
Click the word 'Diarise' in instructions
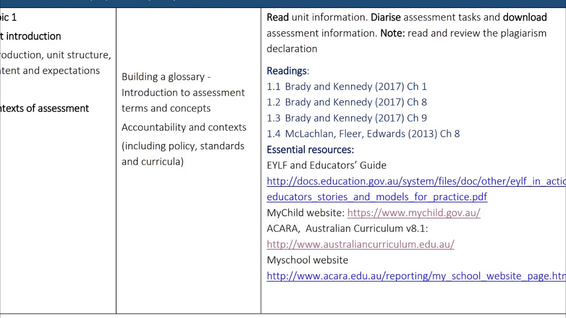pos(386,17)
